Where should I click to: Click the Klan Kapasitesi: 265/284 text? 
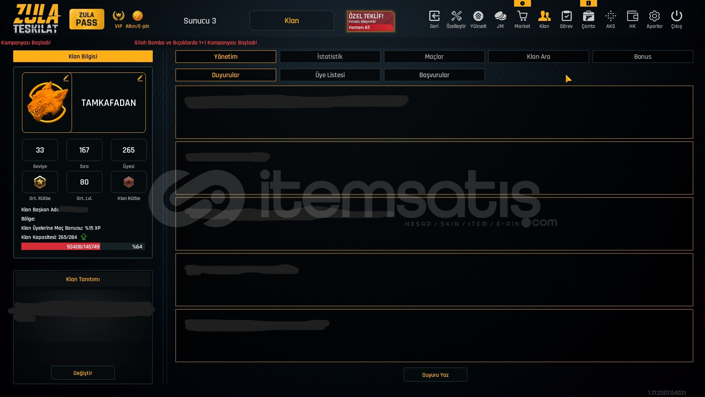[49, 237]
